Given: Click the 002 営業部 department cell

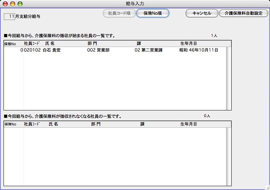Looking at the screenshot, I should [x=98, y=50].
